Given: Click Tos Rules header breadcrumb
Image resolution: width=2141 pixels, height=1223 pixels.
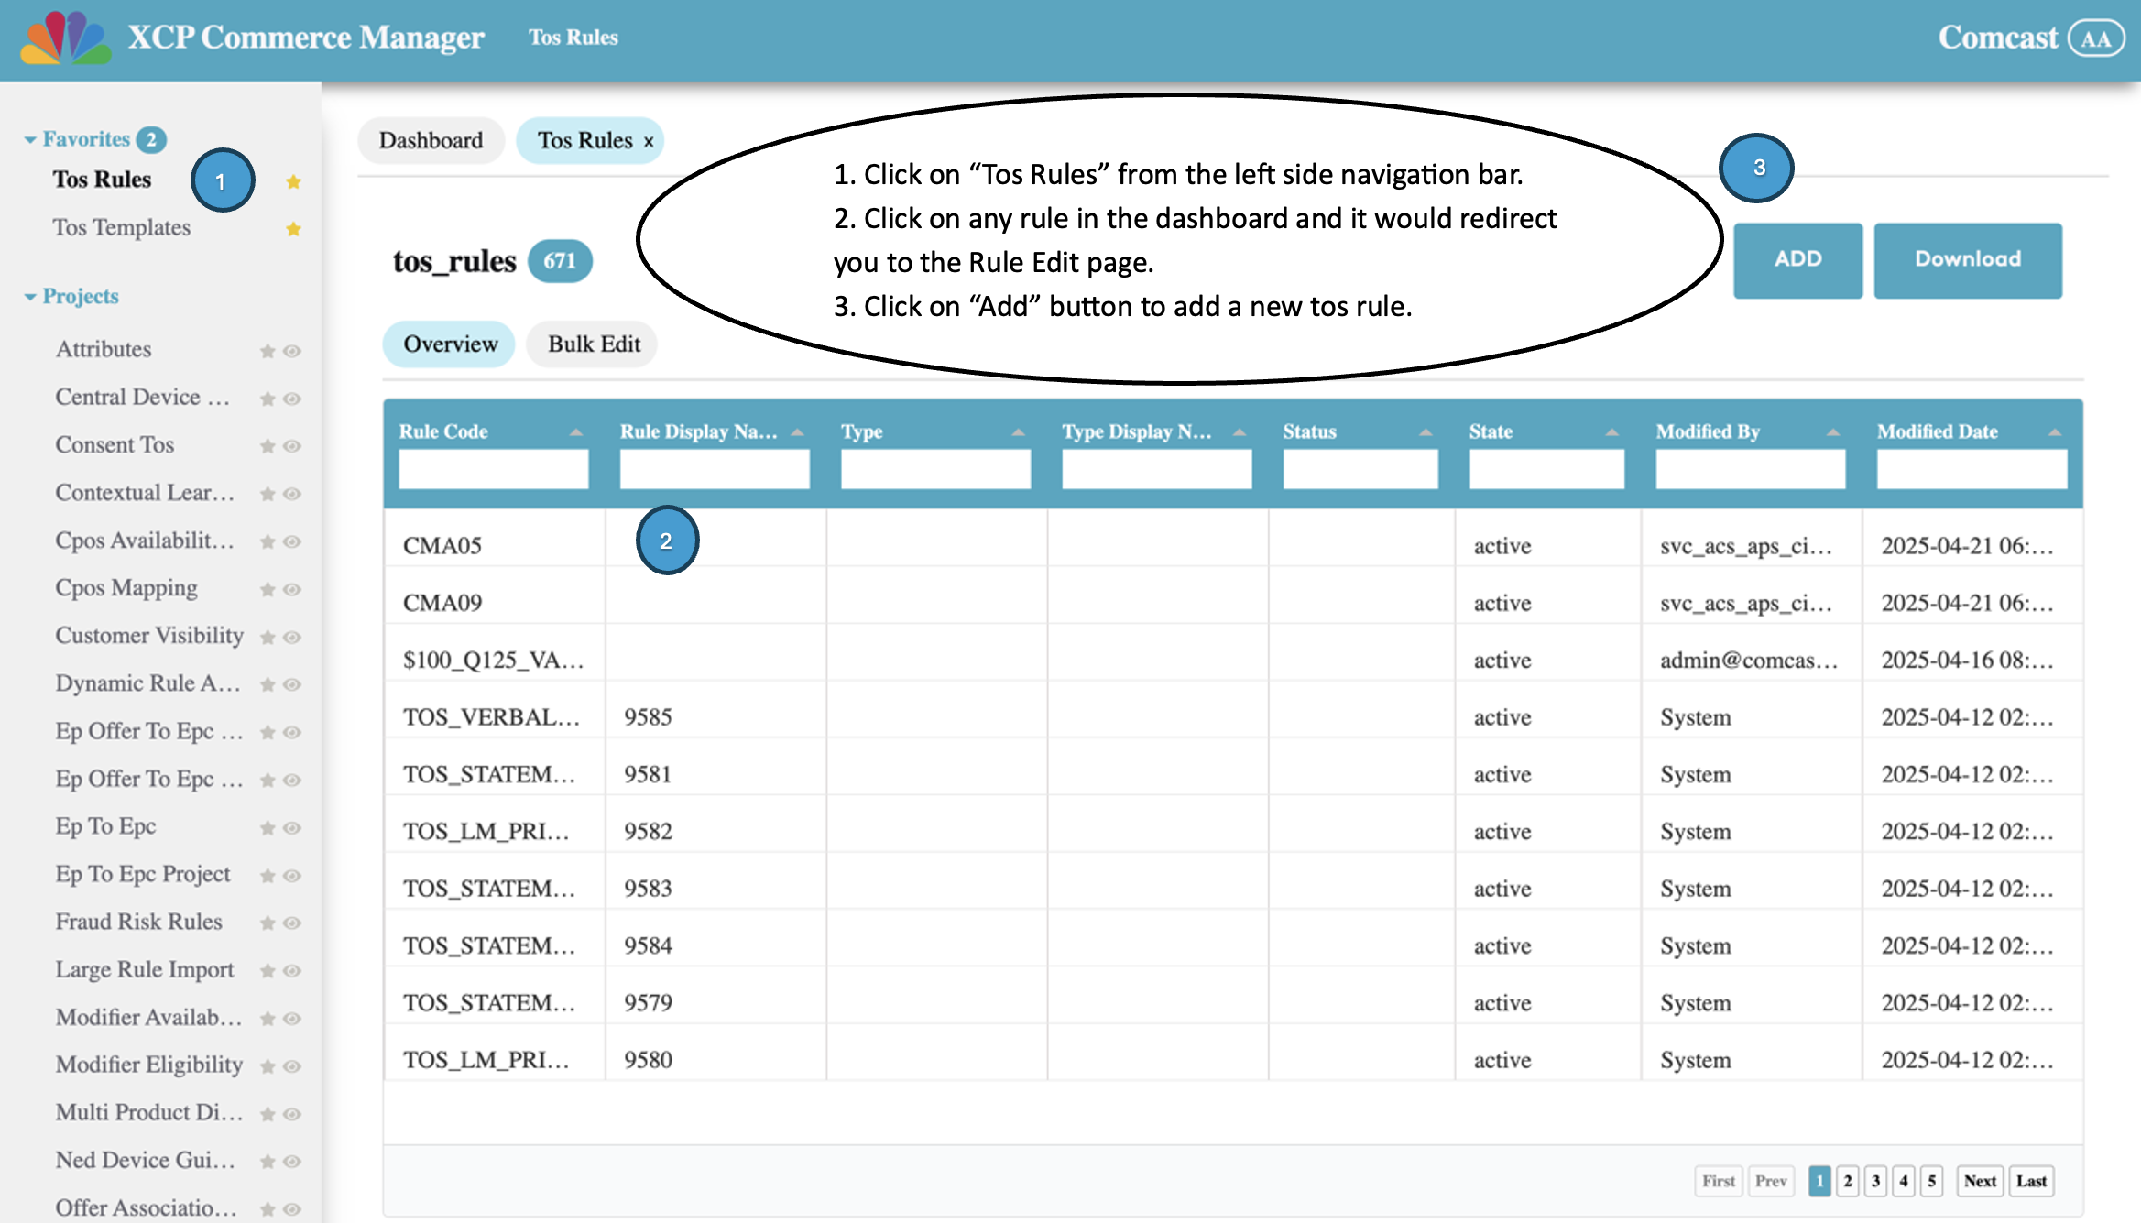Looking at the screenshot, I should [573, 38].
